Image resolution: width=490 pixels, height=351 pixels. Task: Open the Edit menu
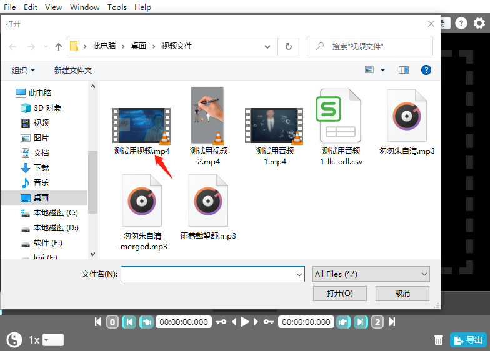tap(31, 7)
